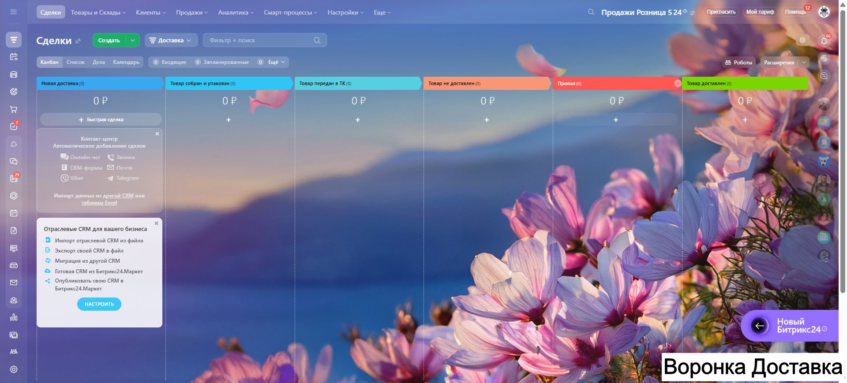
Task: Open Мой тариф
Action: click(x=760, y=12)
